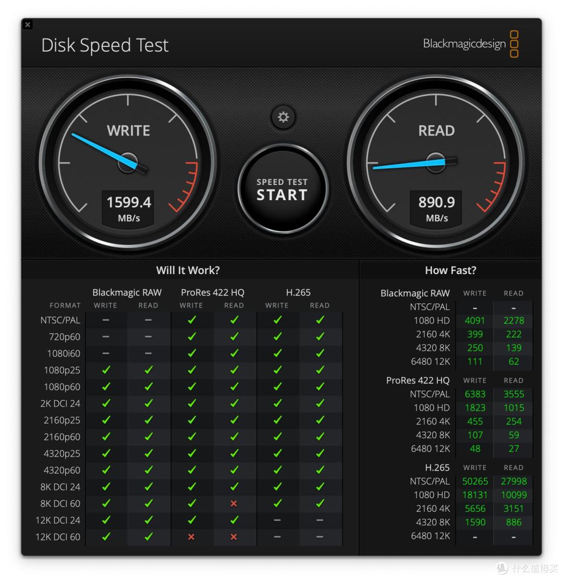This screenshot has width=563, height=580.
Task: Click the 2160p60 format row label
Action: [x=62, y=437]
